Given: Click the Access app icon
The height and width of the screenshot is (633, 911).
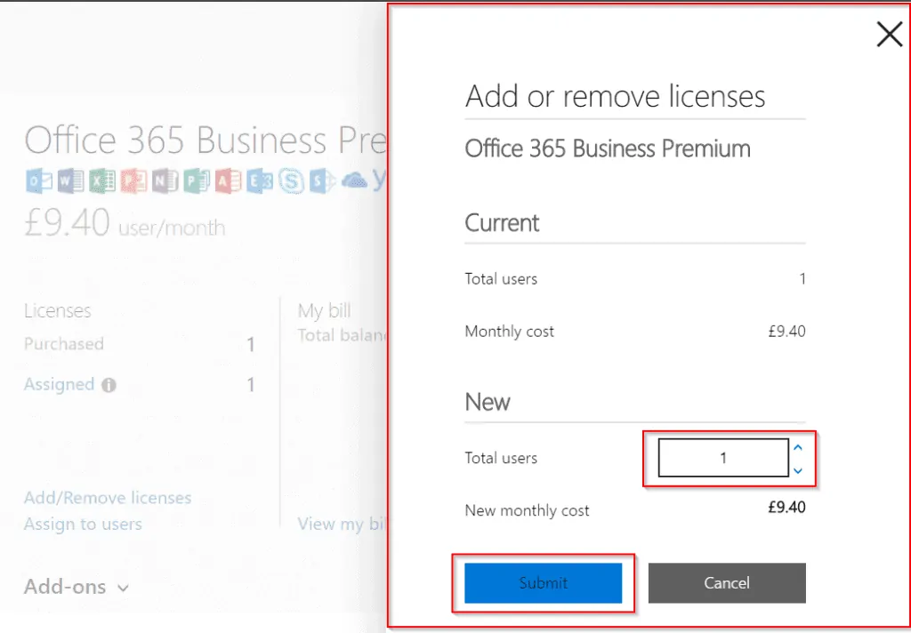Looking at the screenshot, I should tap(228, 181).
